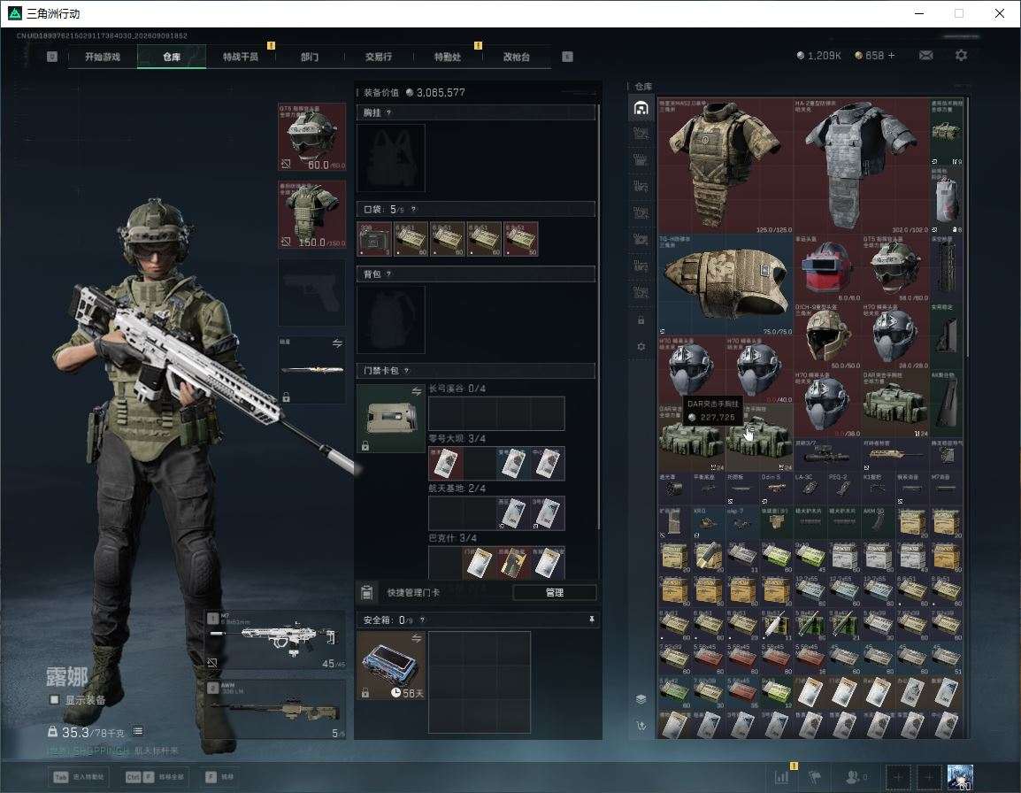Open weight details list icon
This screenshot has width=1021, height=793.
(138, 732)
